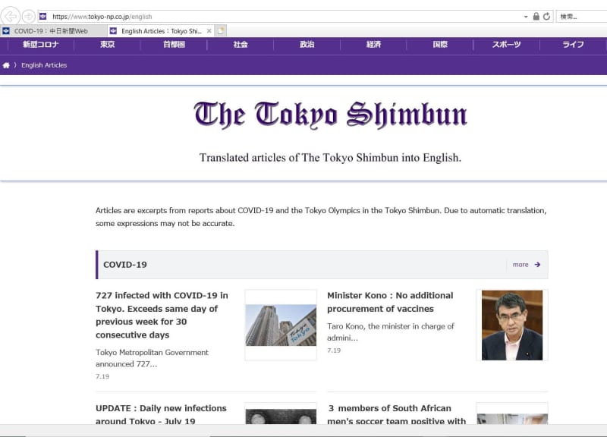This screenshot has height=437, width=607.
Task: Click the automatic translation disclaimer paragraph
Action: (321, 217)
